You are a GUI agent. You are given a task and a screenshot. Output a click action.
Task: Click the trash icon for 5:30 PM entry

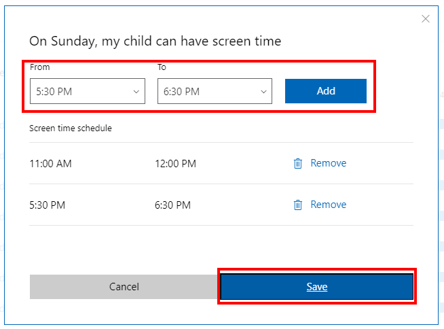click(297, 205)
